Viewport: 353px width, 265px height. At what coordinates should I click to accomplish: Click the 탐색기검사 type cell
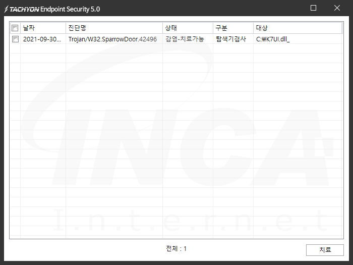[231, 39]
